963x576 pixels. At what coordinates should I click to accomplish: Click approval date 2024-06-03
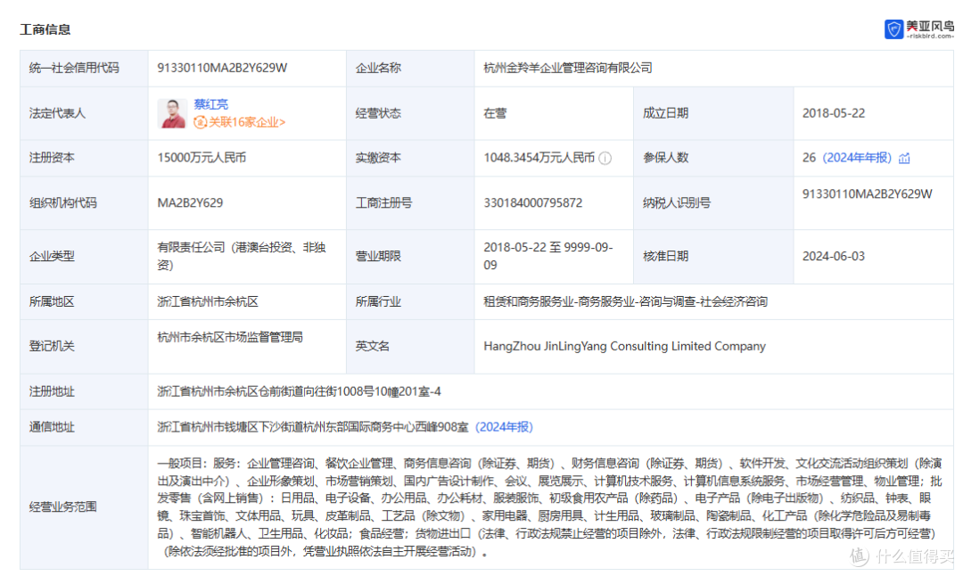tap(833, 256)
